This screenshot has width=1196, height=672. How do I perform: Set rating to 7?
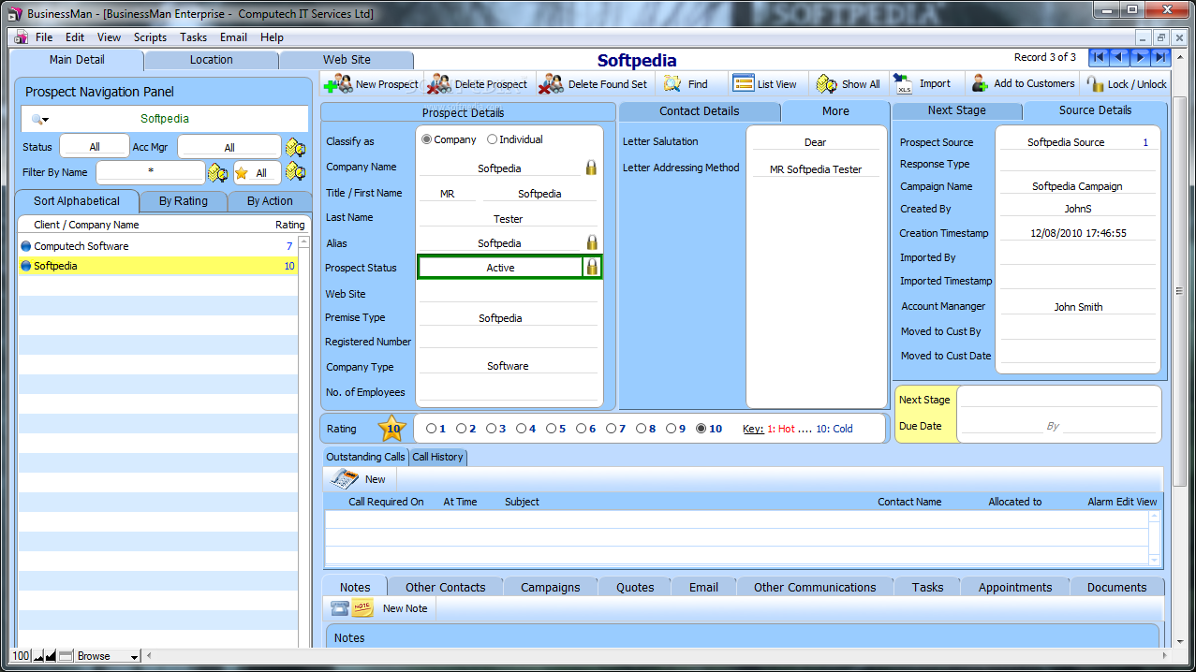tap(611, 429)
